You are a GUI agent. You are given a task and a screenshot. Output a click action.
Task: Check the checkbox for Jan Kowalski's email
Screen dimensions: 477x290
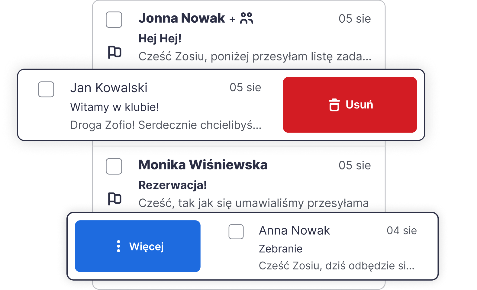tap(46, 89)
